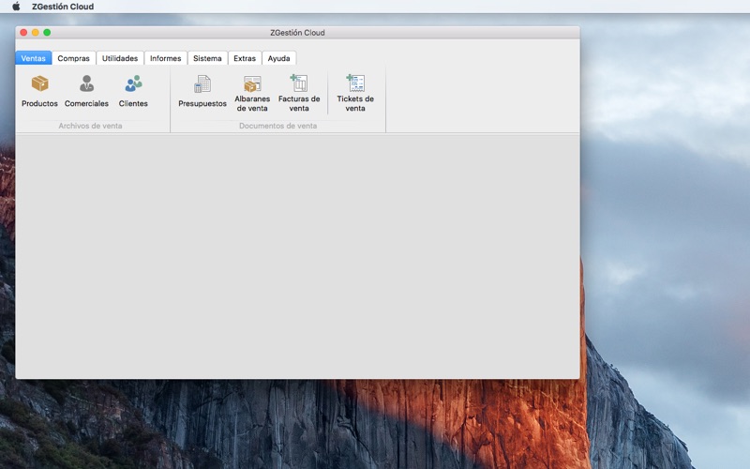Open the Clientes people icon
The height and width of the screenshot is (469, 750).
133,83
